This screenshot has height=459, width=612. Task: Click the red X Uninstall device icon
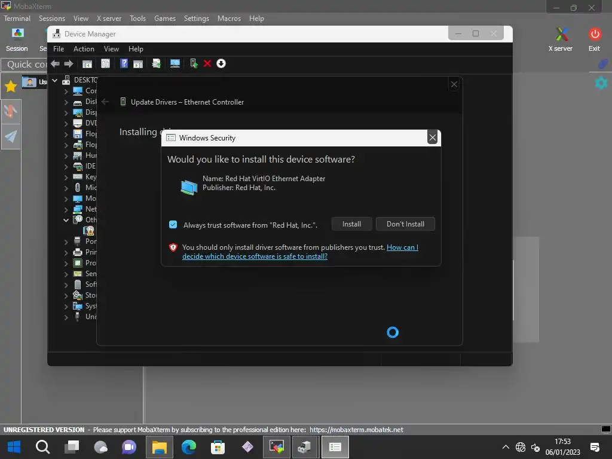pos(207,63)
